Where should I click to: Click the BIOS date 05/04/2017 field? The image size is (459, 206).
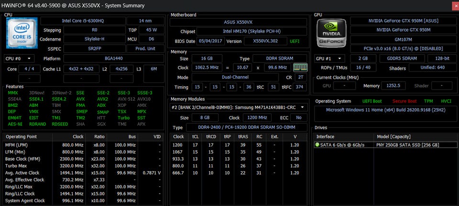click(210, 41)
